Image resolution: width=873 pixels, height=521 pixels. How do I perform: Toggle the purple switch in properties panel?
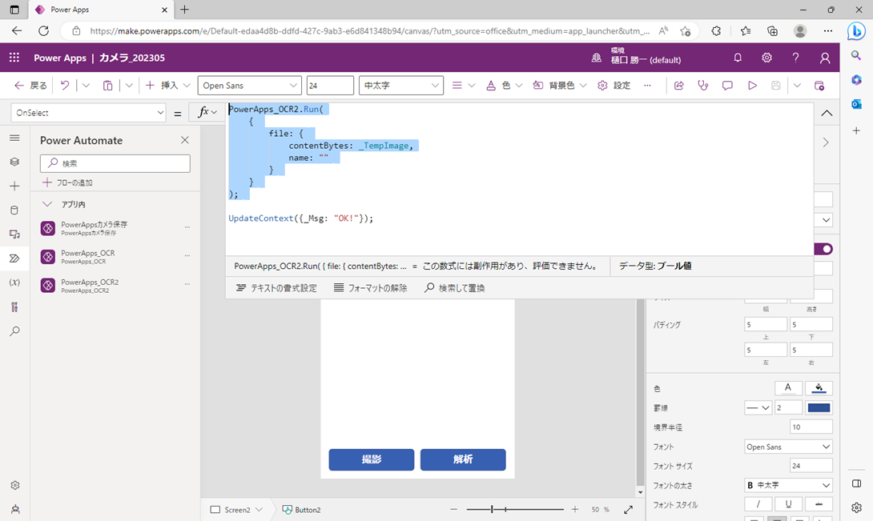coord(823,249)
